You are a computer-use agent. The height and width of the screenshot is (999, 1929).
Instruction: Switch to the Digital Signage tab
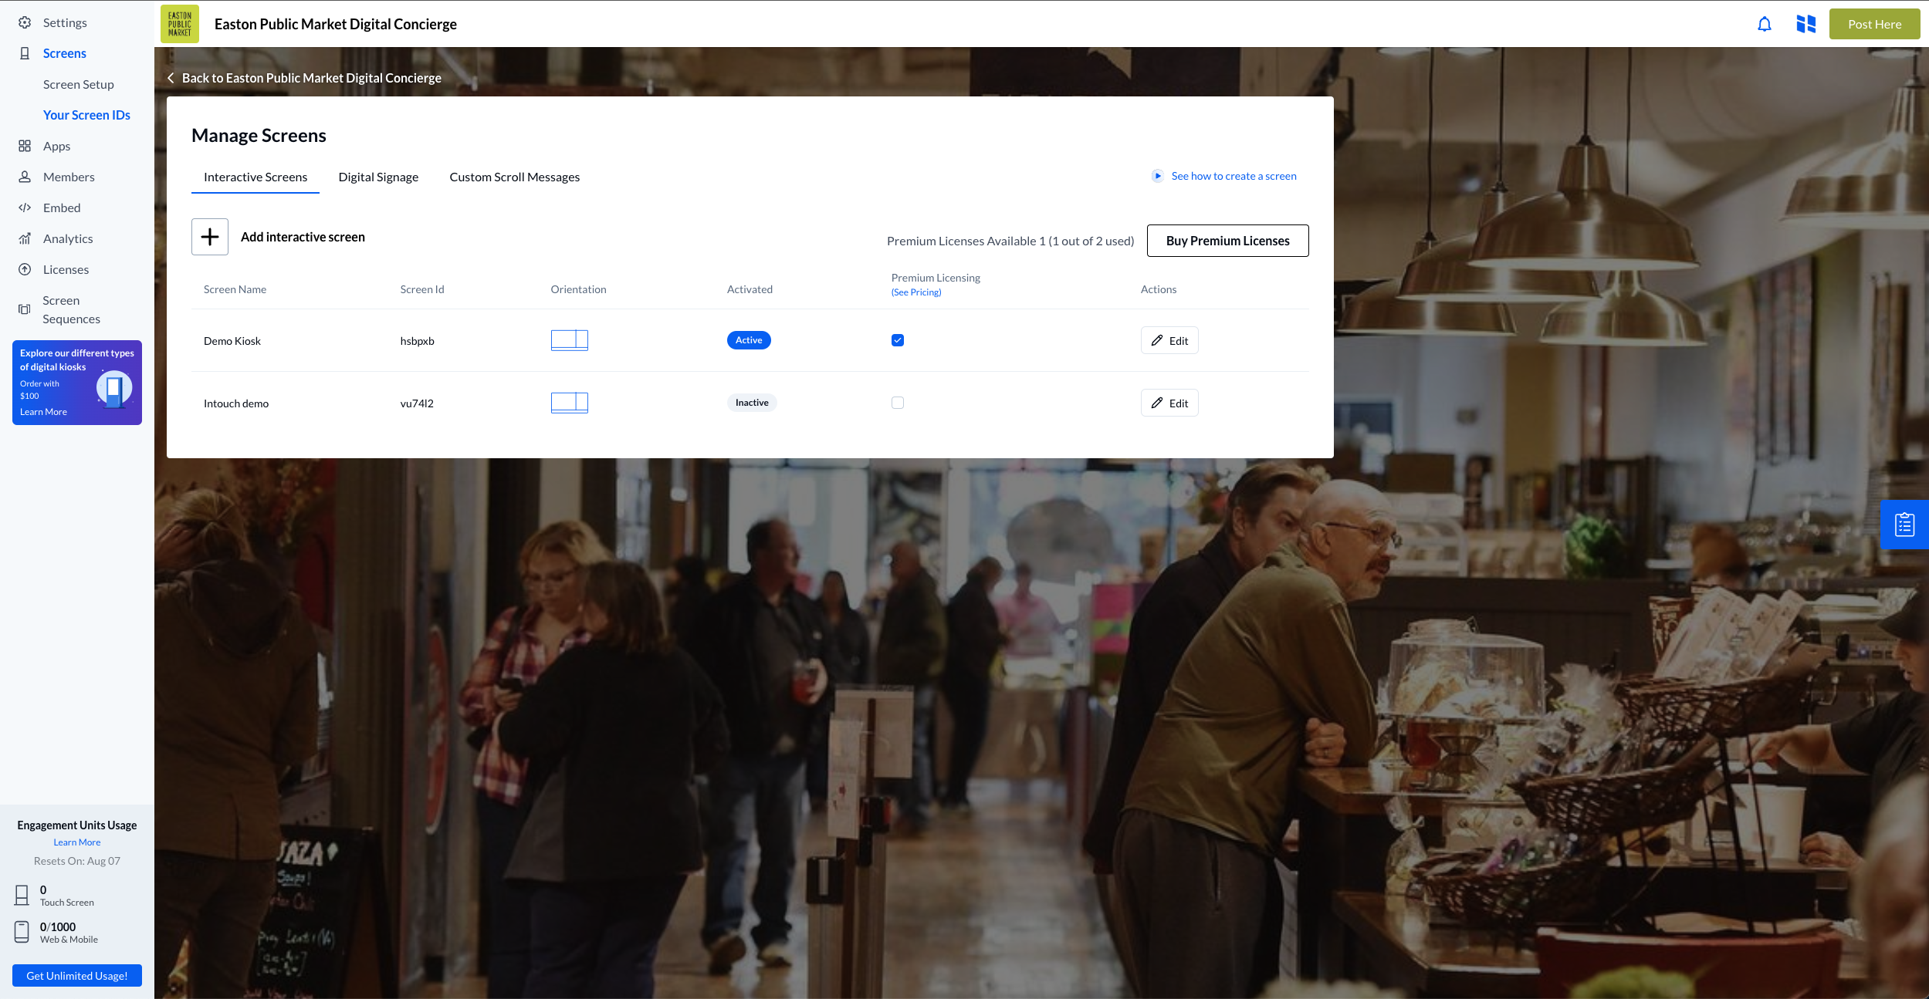point(378,177)
